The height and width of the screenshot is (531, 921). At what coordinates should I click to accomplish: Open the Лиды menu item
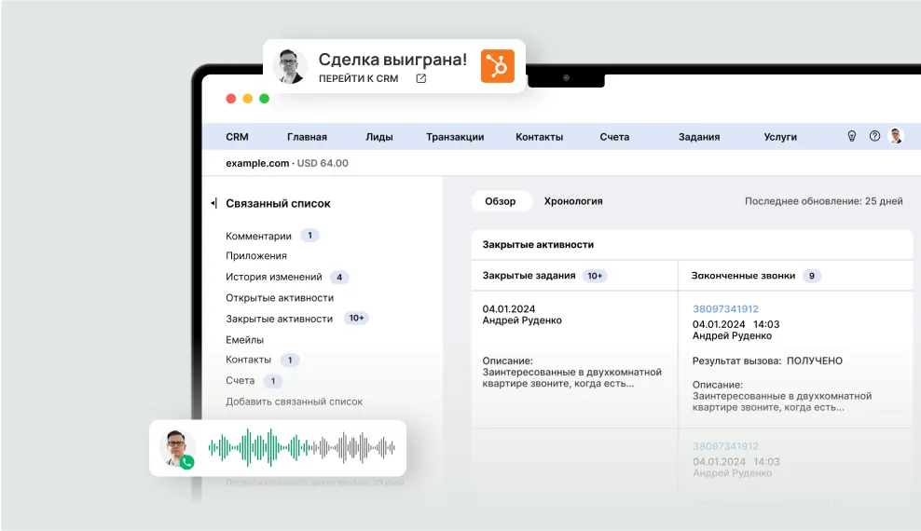378,137
